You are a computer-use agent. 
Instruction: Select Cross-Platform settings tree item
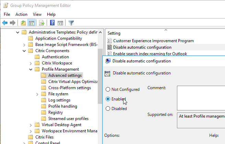coord(70,88)
